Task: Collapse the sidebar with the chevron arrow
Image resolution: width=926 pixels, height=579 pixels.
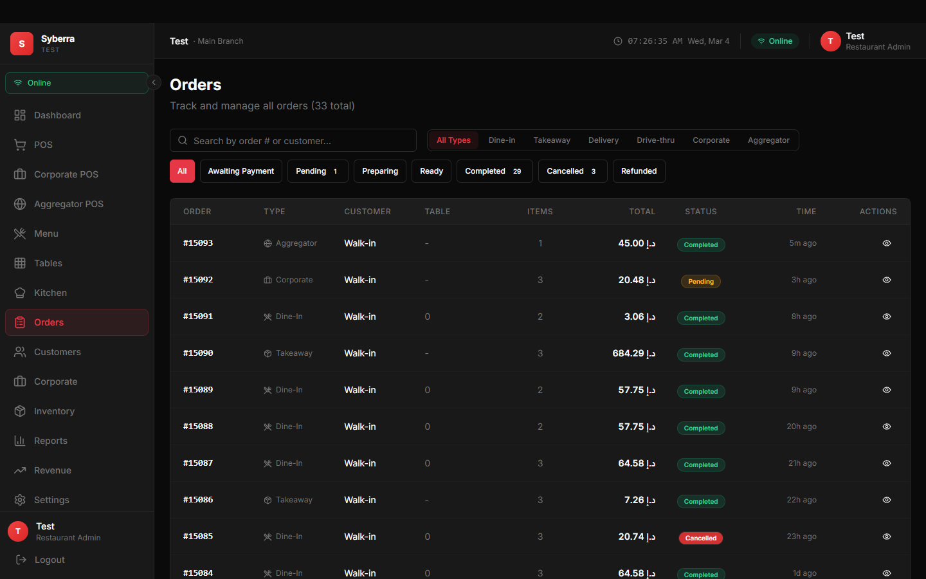Action: point(154,82)
